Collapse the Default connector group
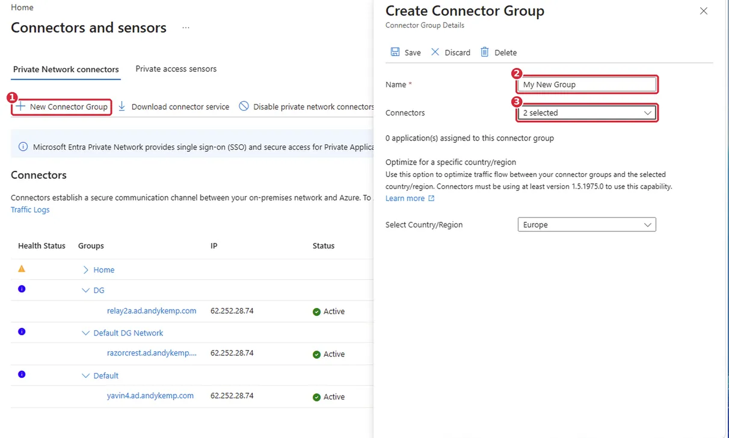This screenshot has width=729, height=438. coord(86,375)
